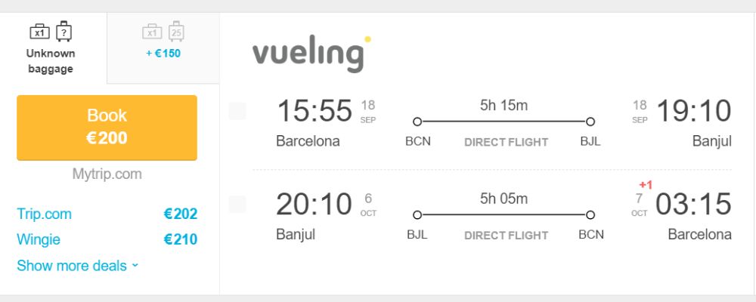
Task: Tick the checkbox for the Barcelona outbound flight
Action: click(237, 111)
